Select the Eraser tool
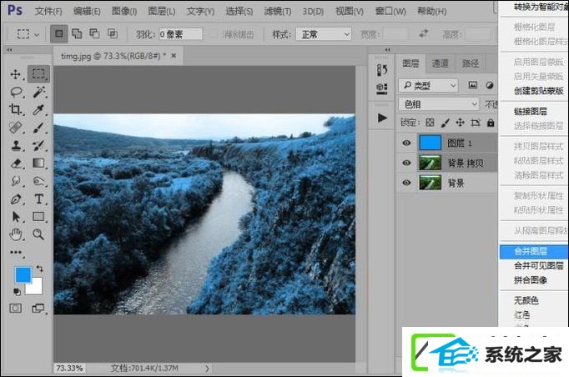 [x=17, y=163]
